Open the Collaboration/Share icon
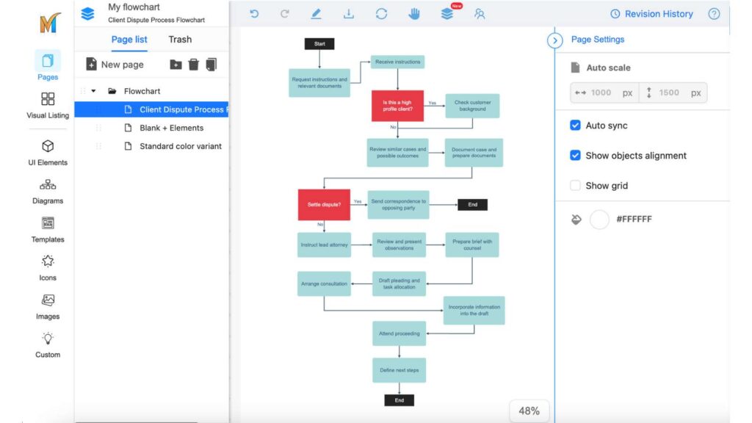This screenshot has width=752, height=423. point(480,13)
